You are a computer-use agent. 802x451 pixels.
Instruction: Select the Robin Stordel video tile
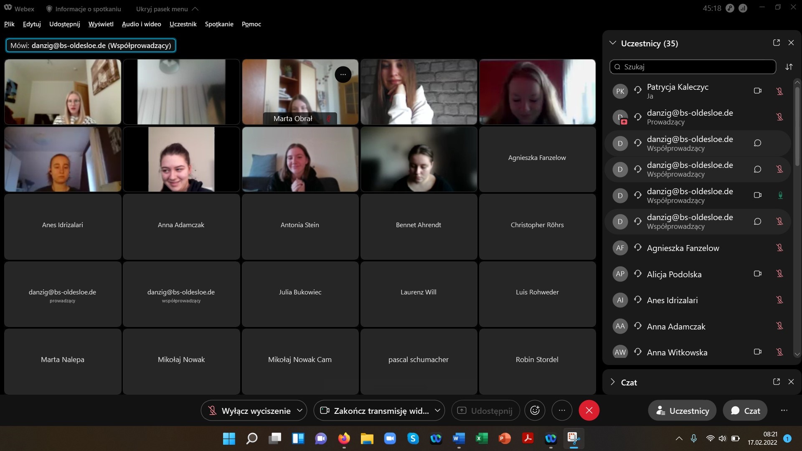click(537, 361)
